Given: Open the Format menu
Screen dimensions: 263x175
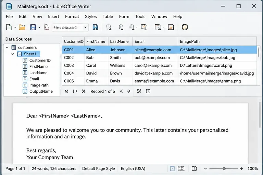Looking at the screenshot, I should click(72, 17).
